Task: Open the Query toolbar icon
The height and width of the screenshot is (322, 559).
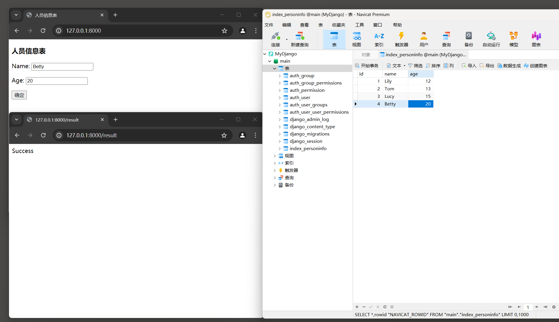Action: [446, 39]
